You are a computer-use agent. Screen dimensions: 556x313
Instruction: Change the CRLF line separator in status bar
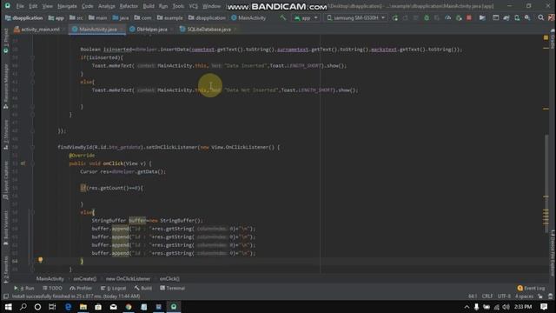(487, 296)
